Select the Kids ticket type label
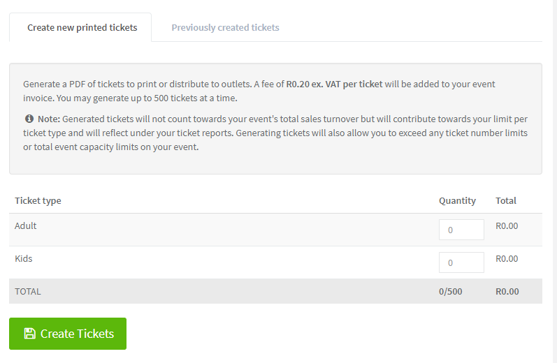Screen dimensions: 557x363 24,258
